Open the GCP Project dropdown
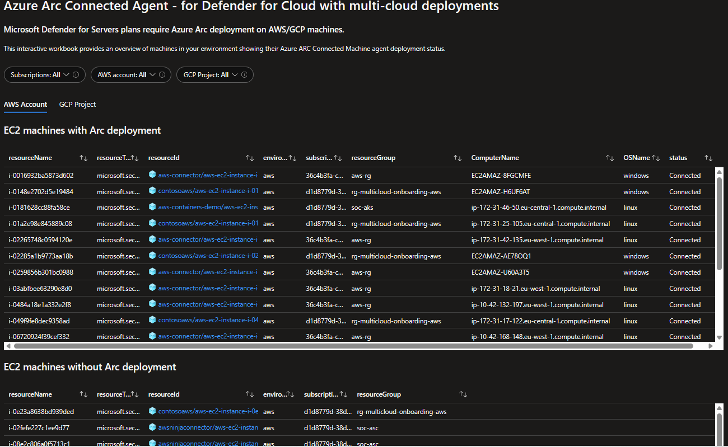The width and height of the screenshot is (728, 447). point(234,74)
